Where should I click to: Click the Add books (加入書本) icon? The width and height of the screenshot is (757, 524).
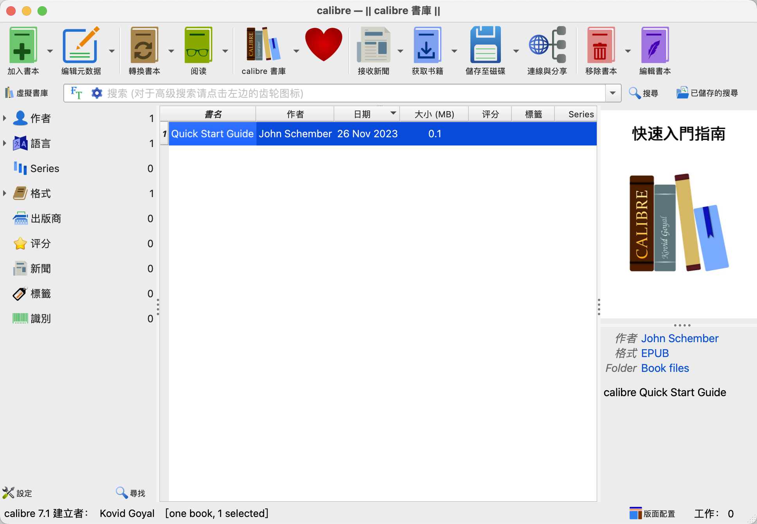pyautogui.click(x=23, y=45)
